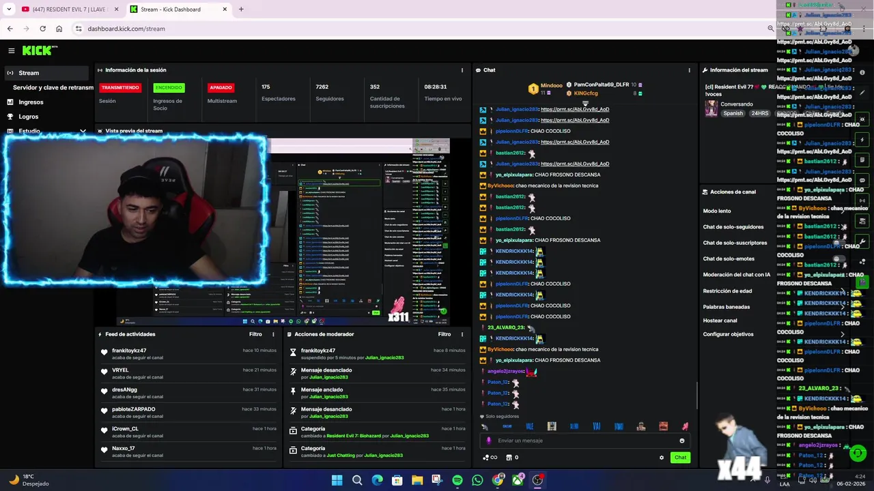Send message with green Chat button

(680, 458)
